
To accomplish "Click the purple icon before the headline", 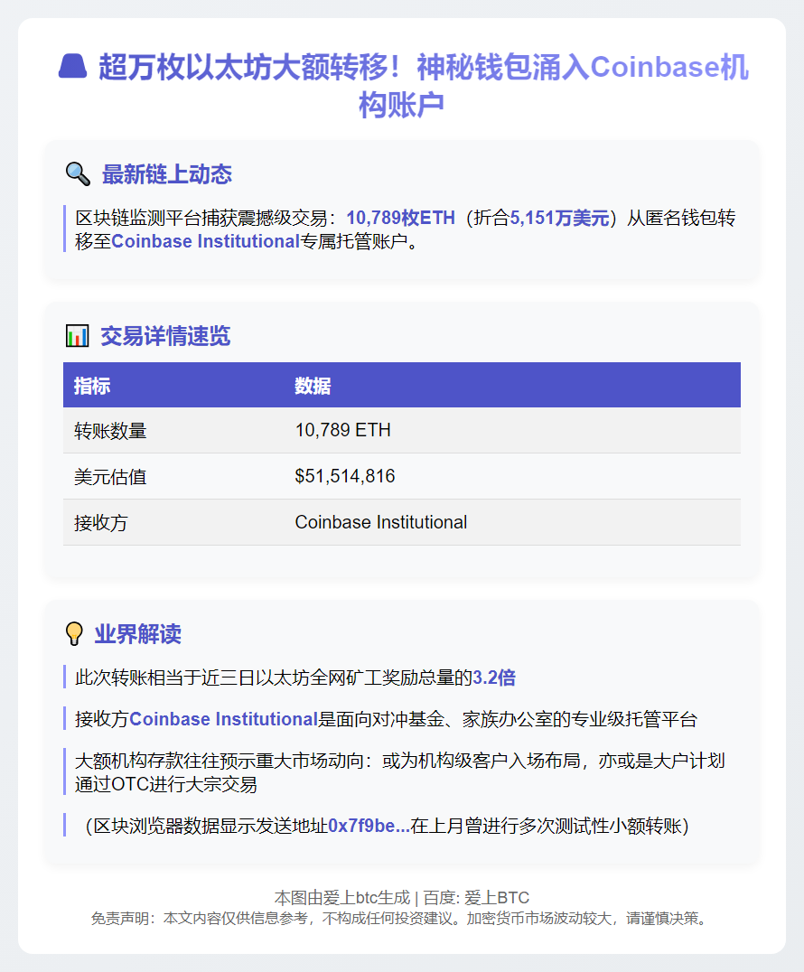I will 73,68.
